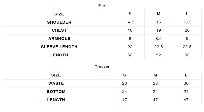The image size is (204, 112).
Task: Click the Shirt table title
Action: [x=102, y=5]
